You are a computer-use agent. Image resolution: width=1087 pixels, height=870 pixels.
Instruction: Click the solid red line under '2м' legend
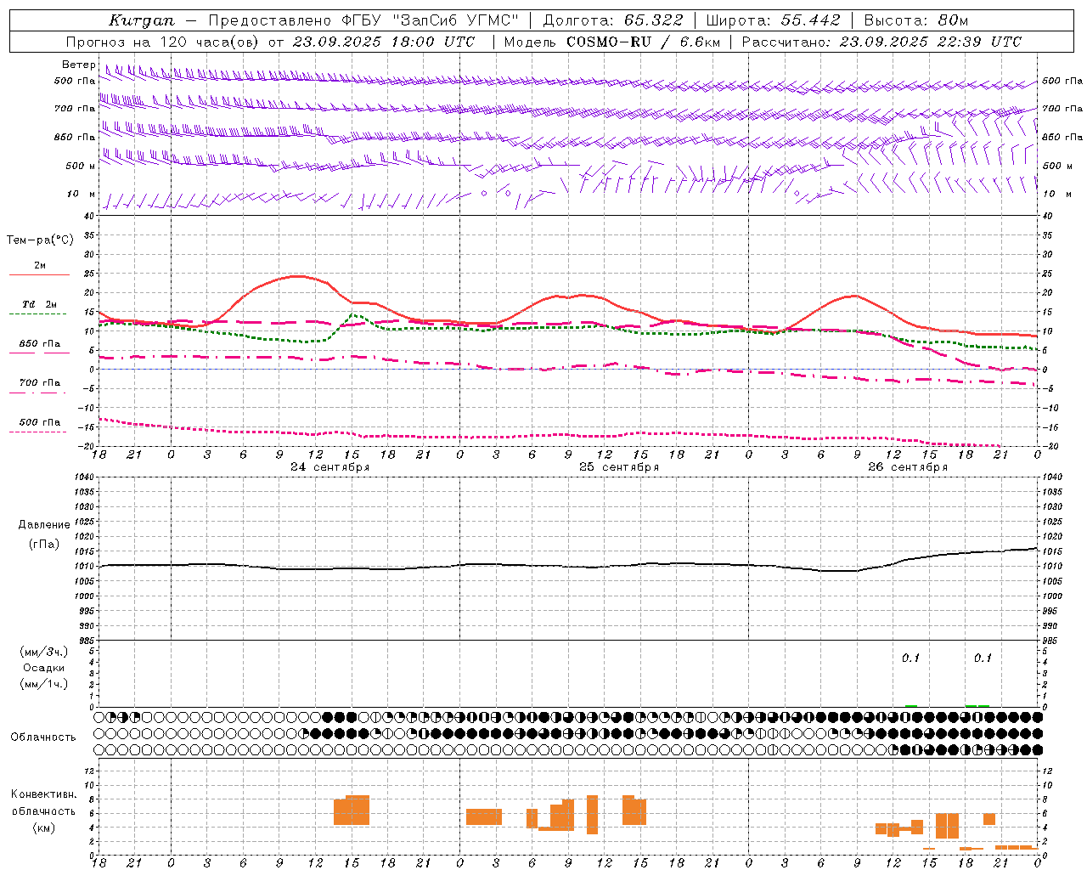[x=39, y=275]
